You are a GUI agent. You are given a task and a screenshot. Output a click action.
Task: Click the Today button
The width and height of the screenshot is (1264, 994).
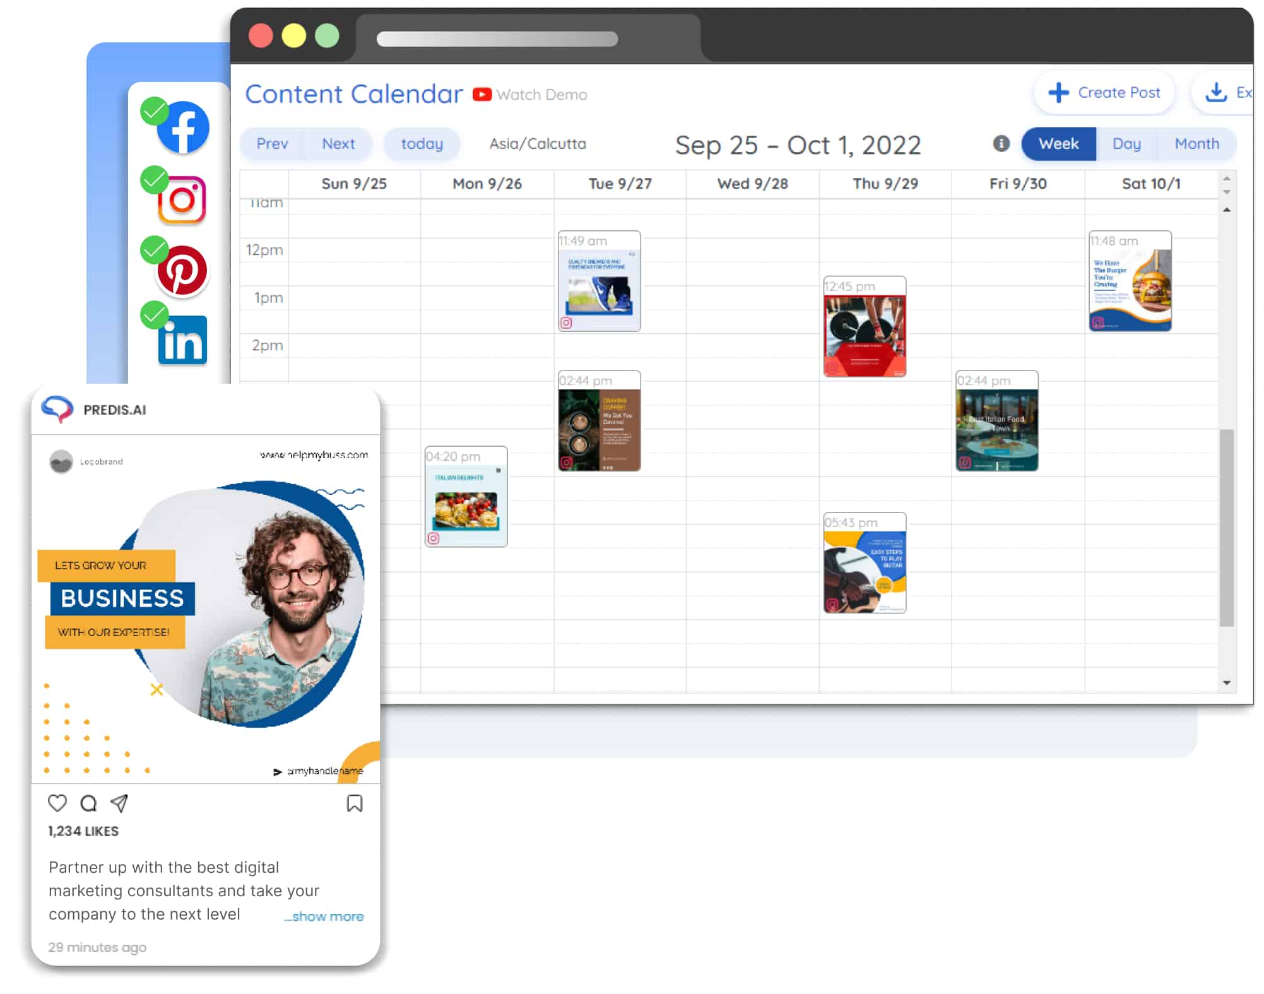click(422, 144)
